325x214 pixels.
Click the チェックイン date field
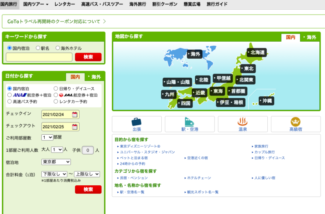[x=60, y=114]
